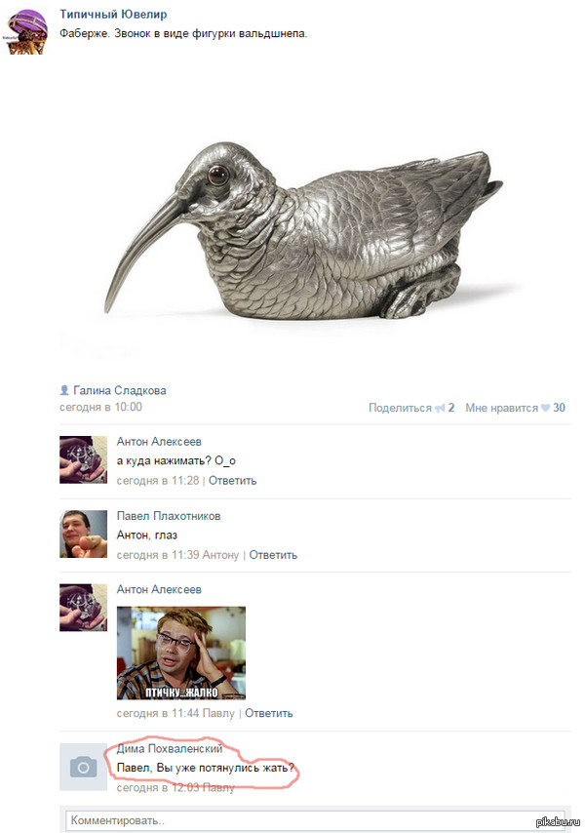Click the person icon beside Галина Сладкова
The height and width of the screenshot is (833, 585).
click(x=64, y=390)
